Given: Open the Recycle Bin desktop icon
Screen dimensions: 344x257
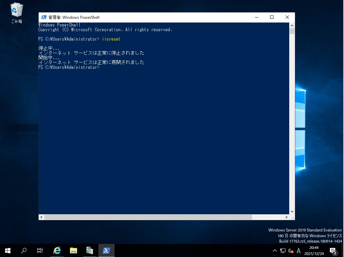Looking at the screenshot, I should tap(16, 13).
